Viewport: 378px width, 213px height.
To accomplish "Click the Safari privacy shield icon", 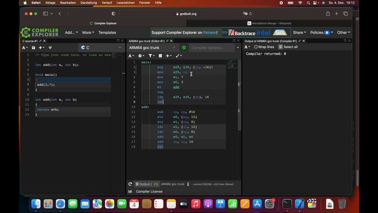I will (x=113, y=14).
